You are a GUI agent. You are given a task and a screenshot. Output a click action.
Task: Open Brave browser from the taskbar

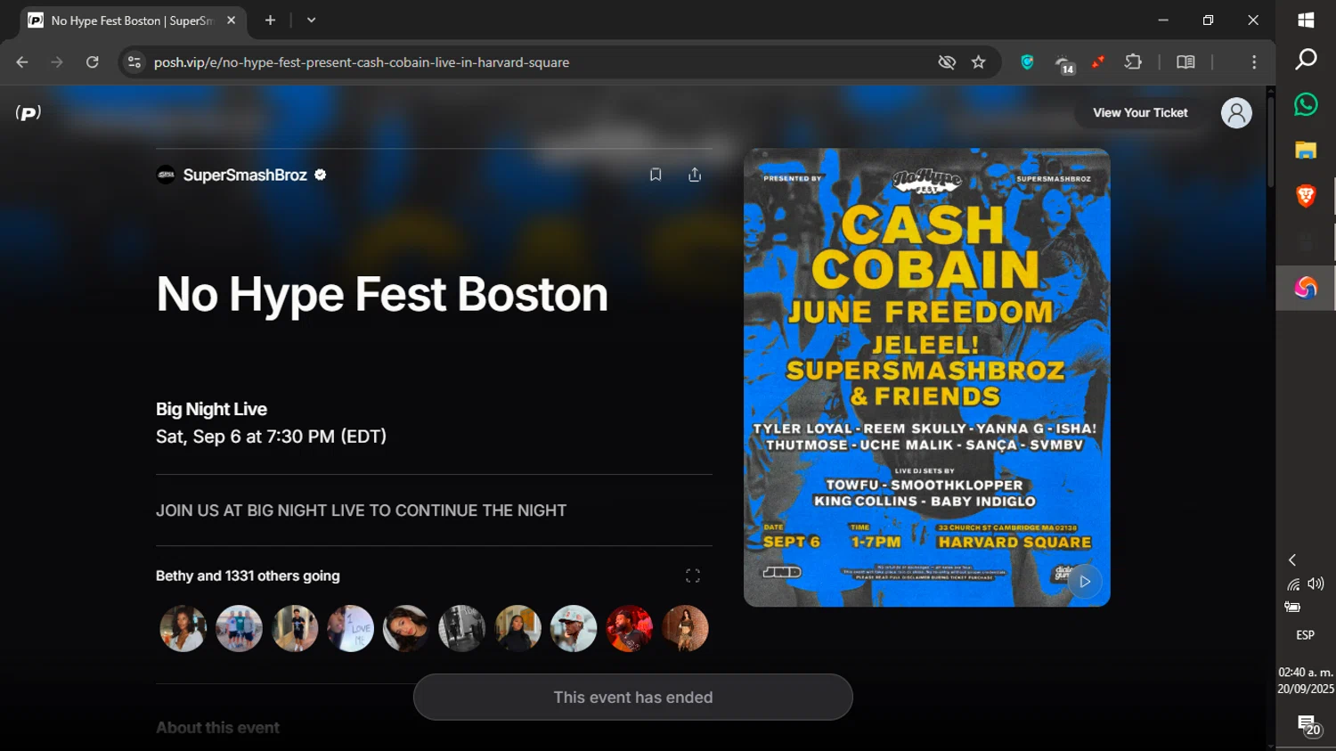(x=1306, y=196)
